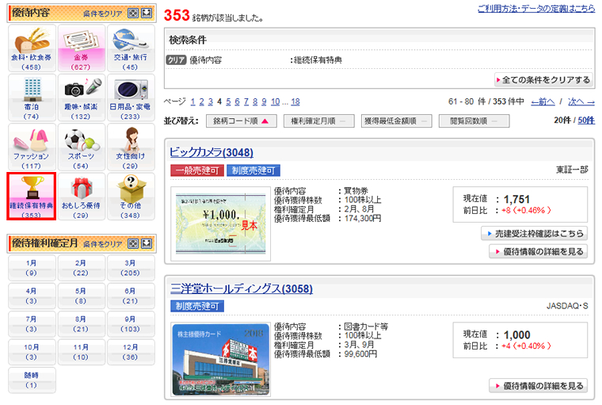Filter by 9月 rights month

(131, 324)
